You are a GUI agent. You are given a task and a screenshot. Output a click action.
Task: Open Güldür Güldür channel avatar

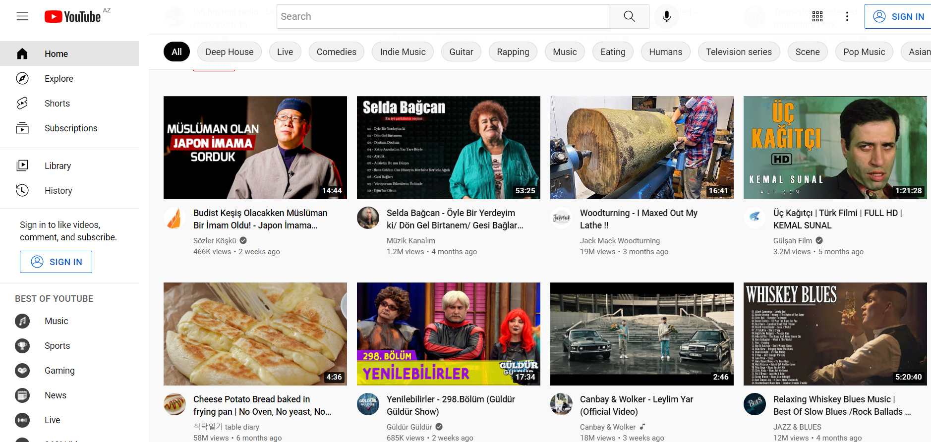pyautogui.click(x=368, y=404)
